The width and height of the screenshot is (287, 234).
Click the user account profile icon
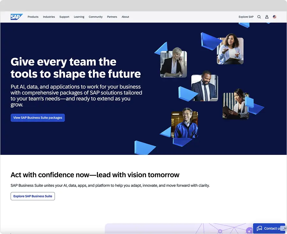coord(267,17)
